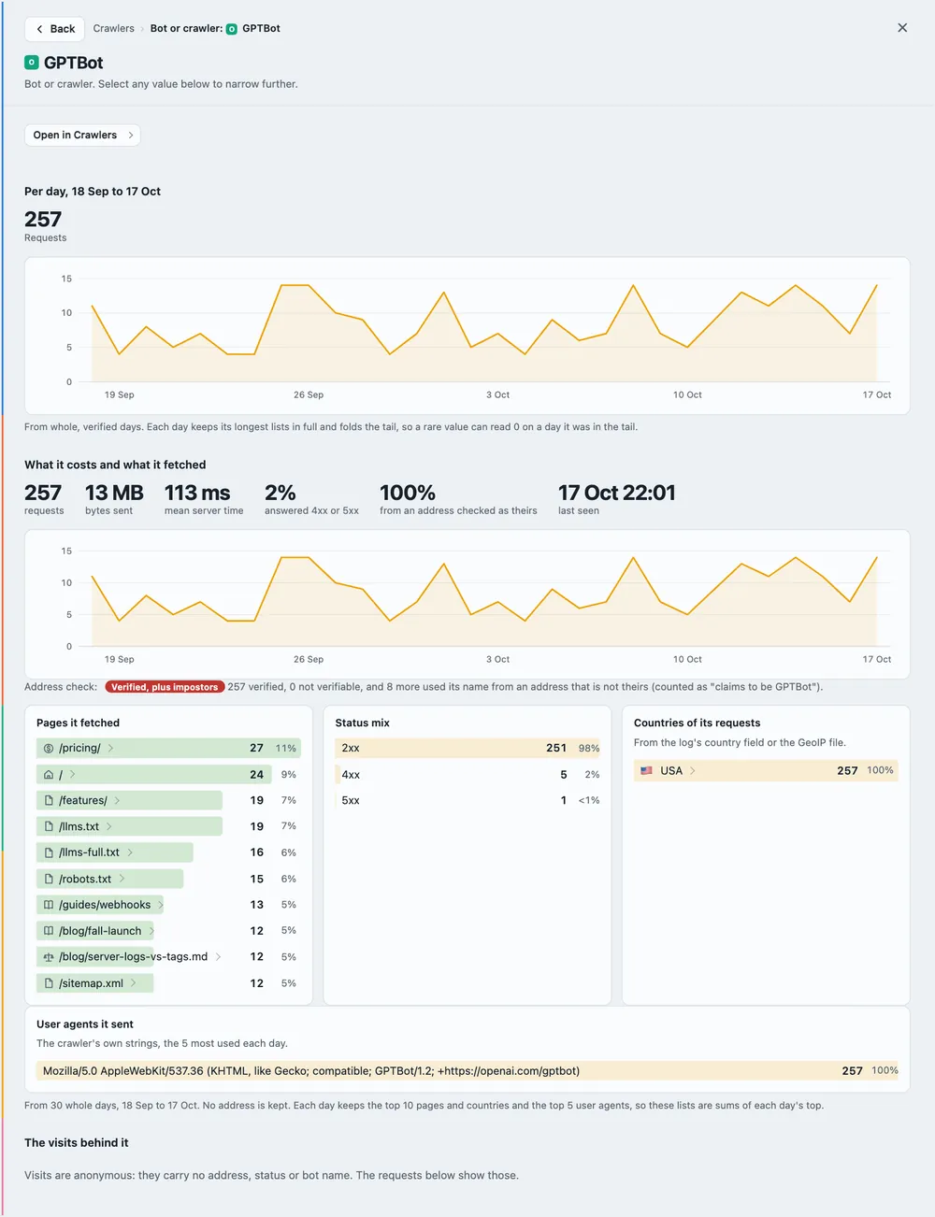Select the /llms-full.txt page path
Screen dimensions: 935x1217
coord(89,852)
